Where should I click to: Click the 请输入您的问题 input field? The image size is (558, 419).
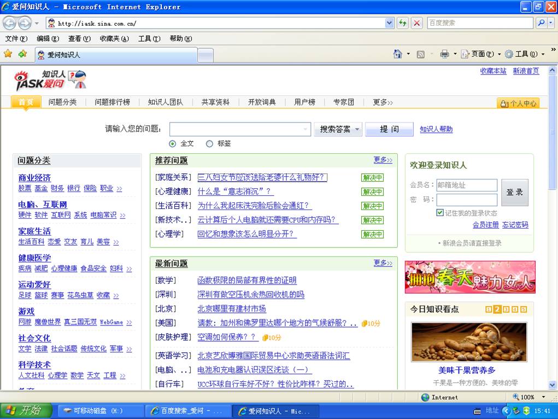coord(240,129)
